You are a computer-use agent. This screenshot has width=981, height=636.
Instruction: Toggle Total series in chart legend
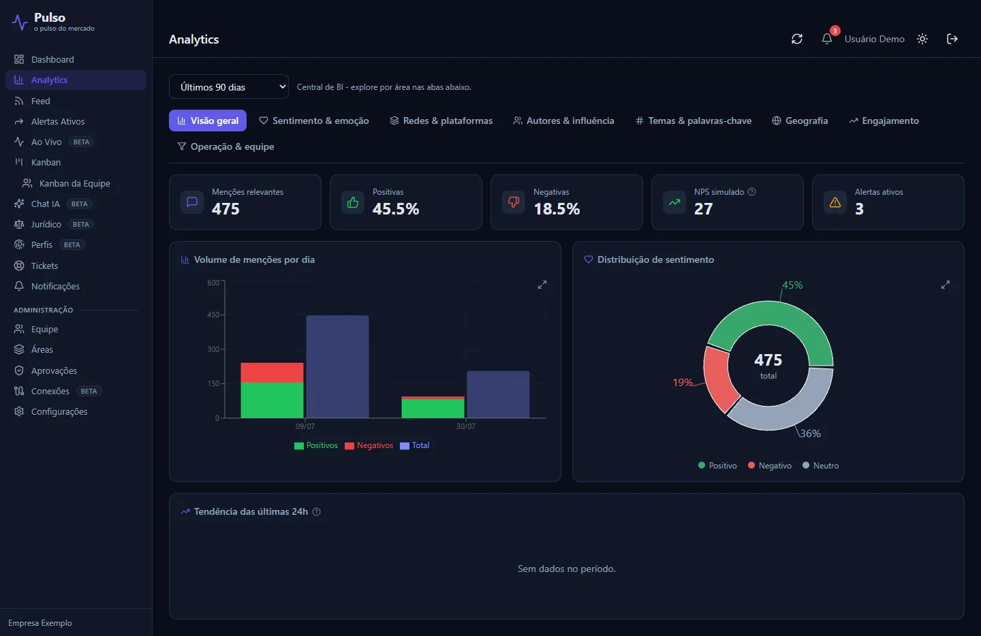[415, 445]
